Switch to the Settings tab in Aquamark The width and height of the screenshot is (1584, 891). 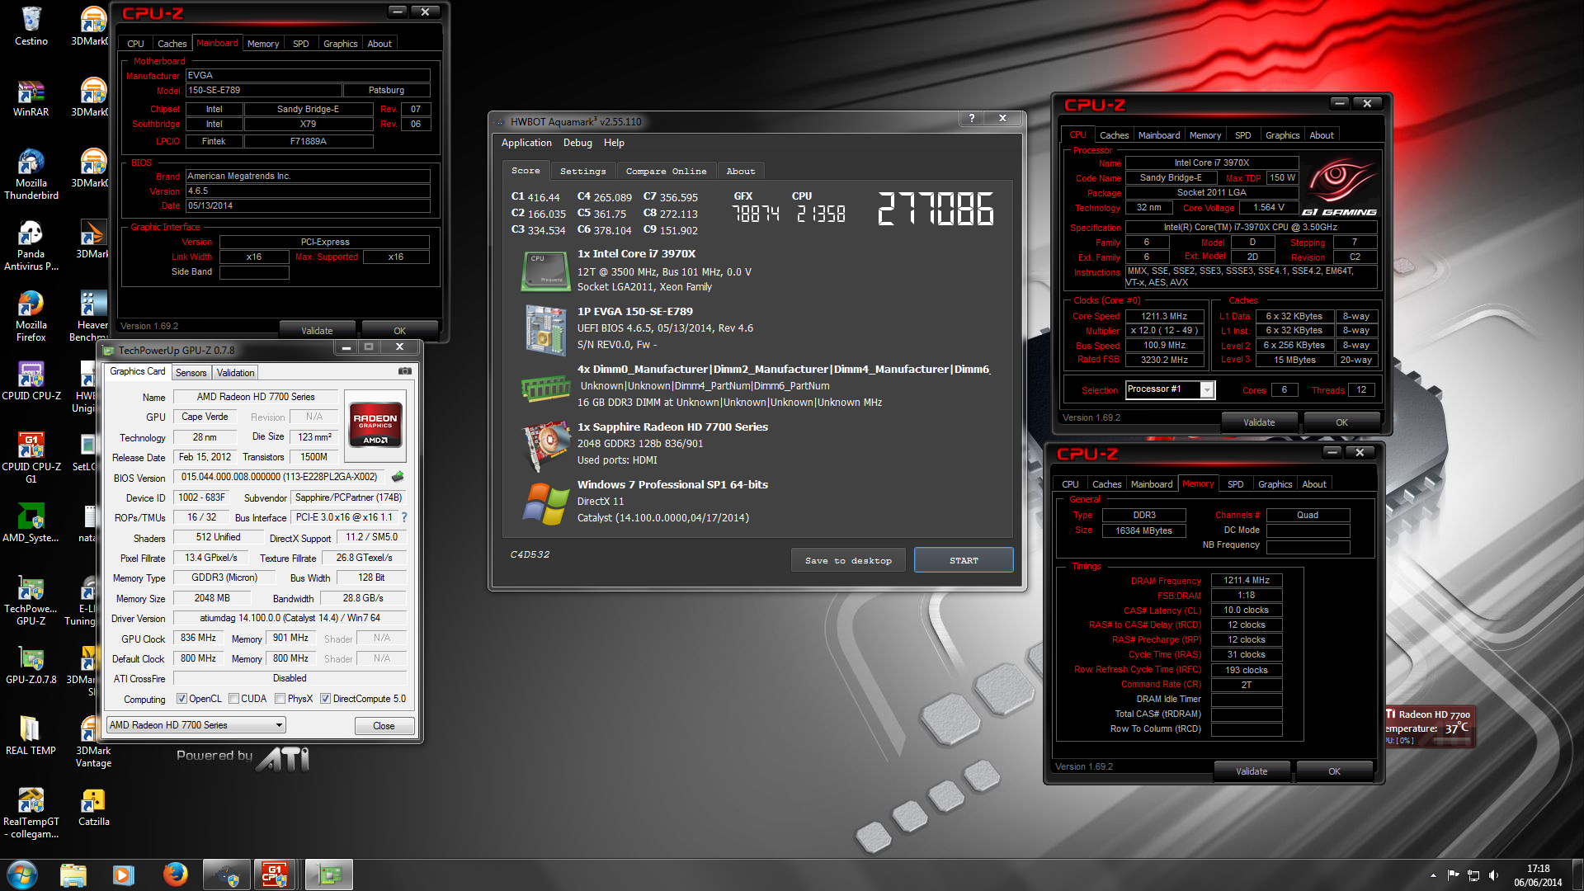582,172
